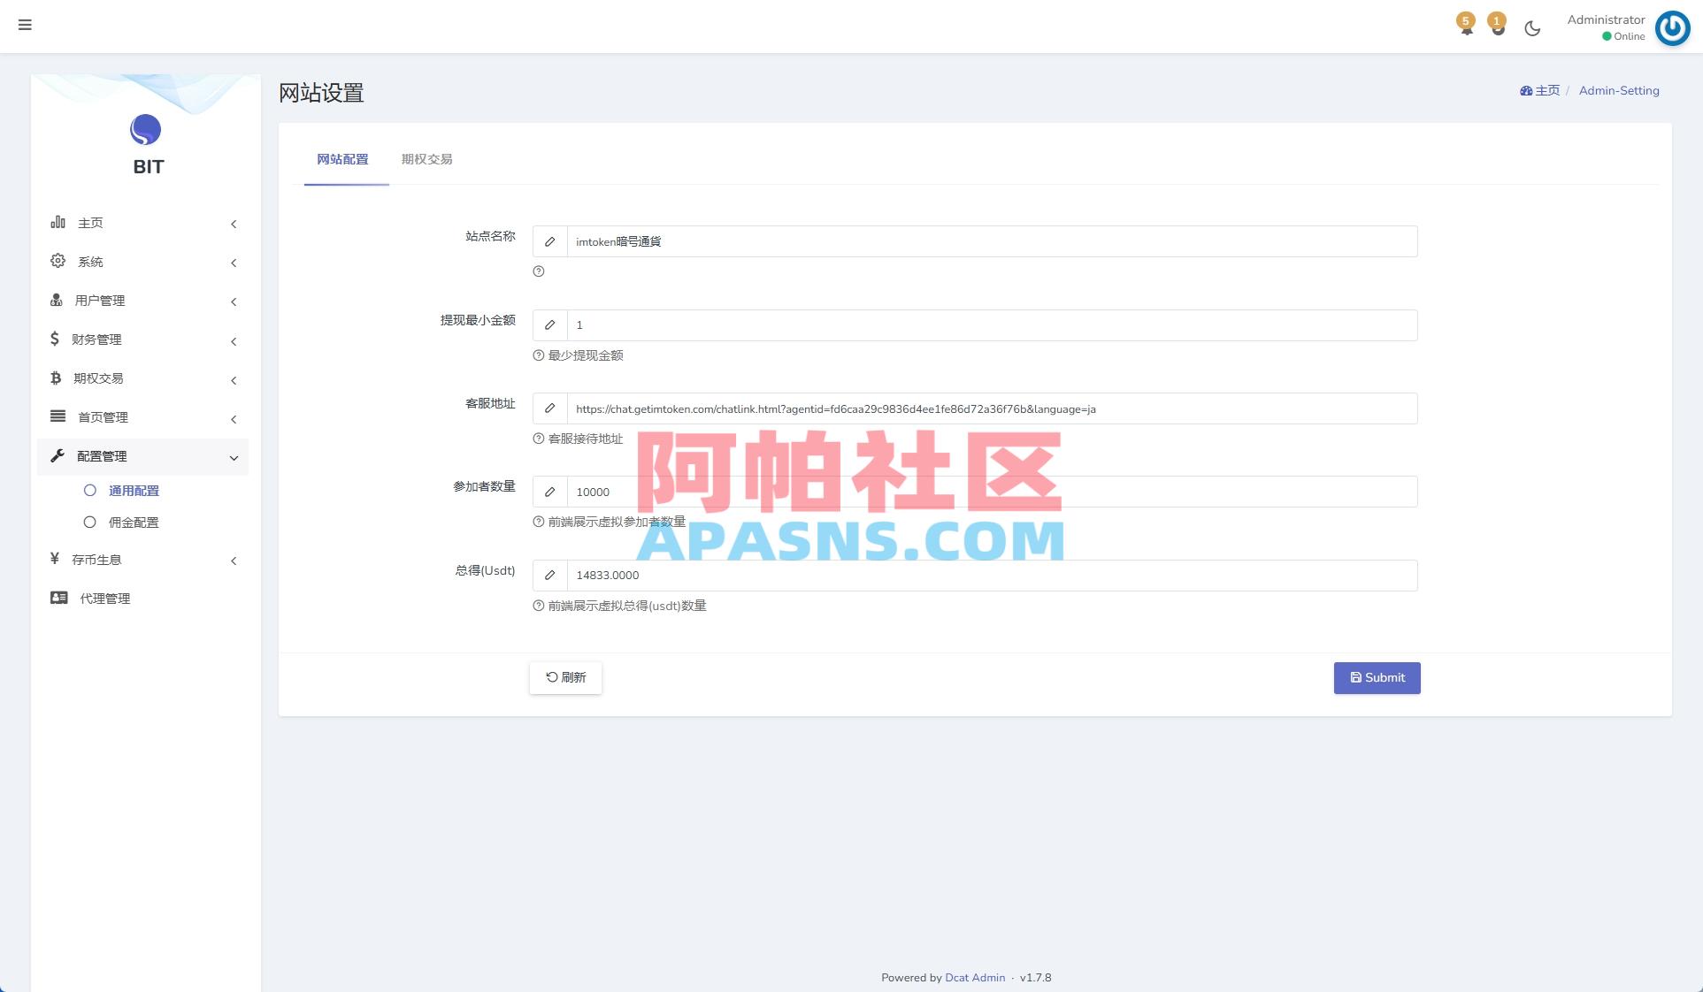Collapse the 配置管理 menu chevron
Image resolution: width=1703 pixels, height=992 pixels.
pyautogui.click(x=234, y=458)
